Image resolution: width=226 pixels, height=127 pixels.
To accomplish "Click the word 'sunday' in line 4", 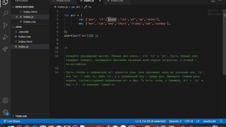I will (160, 24).
